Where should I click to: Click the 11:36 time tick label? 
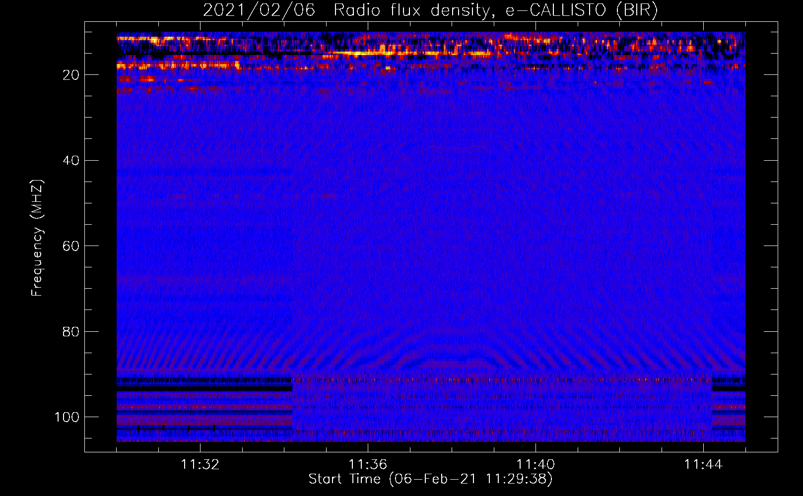coord(368,465)
